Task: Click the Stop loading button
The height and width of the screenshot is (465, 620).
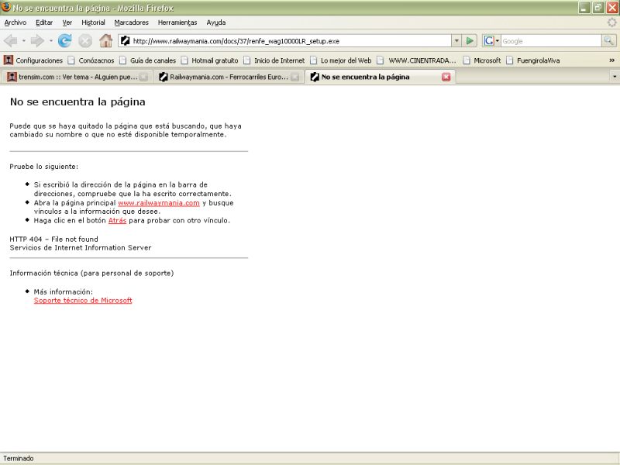Action: click(85, 40)
